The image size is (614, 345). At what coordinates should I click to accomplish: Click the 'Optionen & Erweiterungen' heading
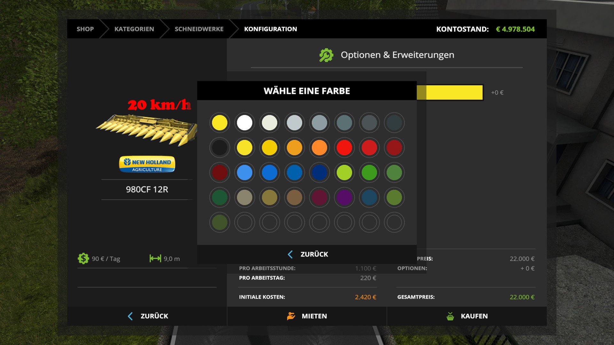coord(398,55)
